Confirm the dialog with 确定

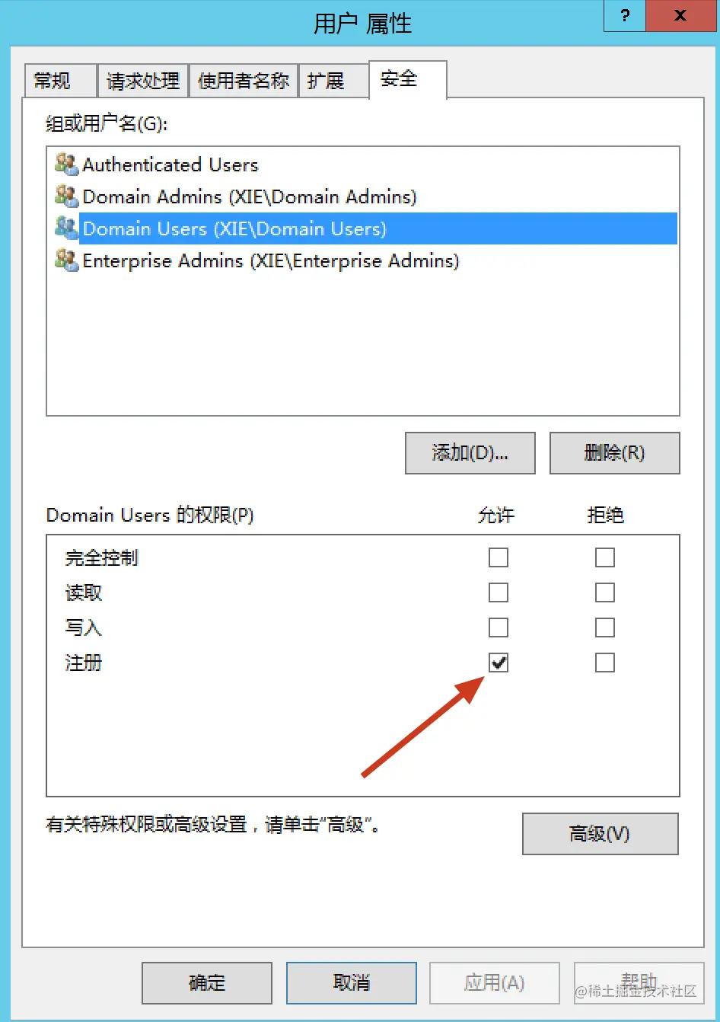(207, 982)
